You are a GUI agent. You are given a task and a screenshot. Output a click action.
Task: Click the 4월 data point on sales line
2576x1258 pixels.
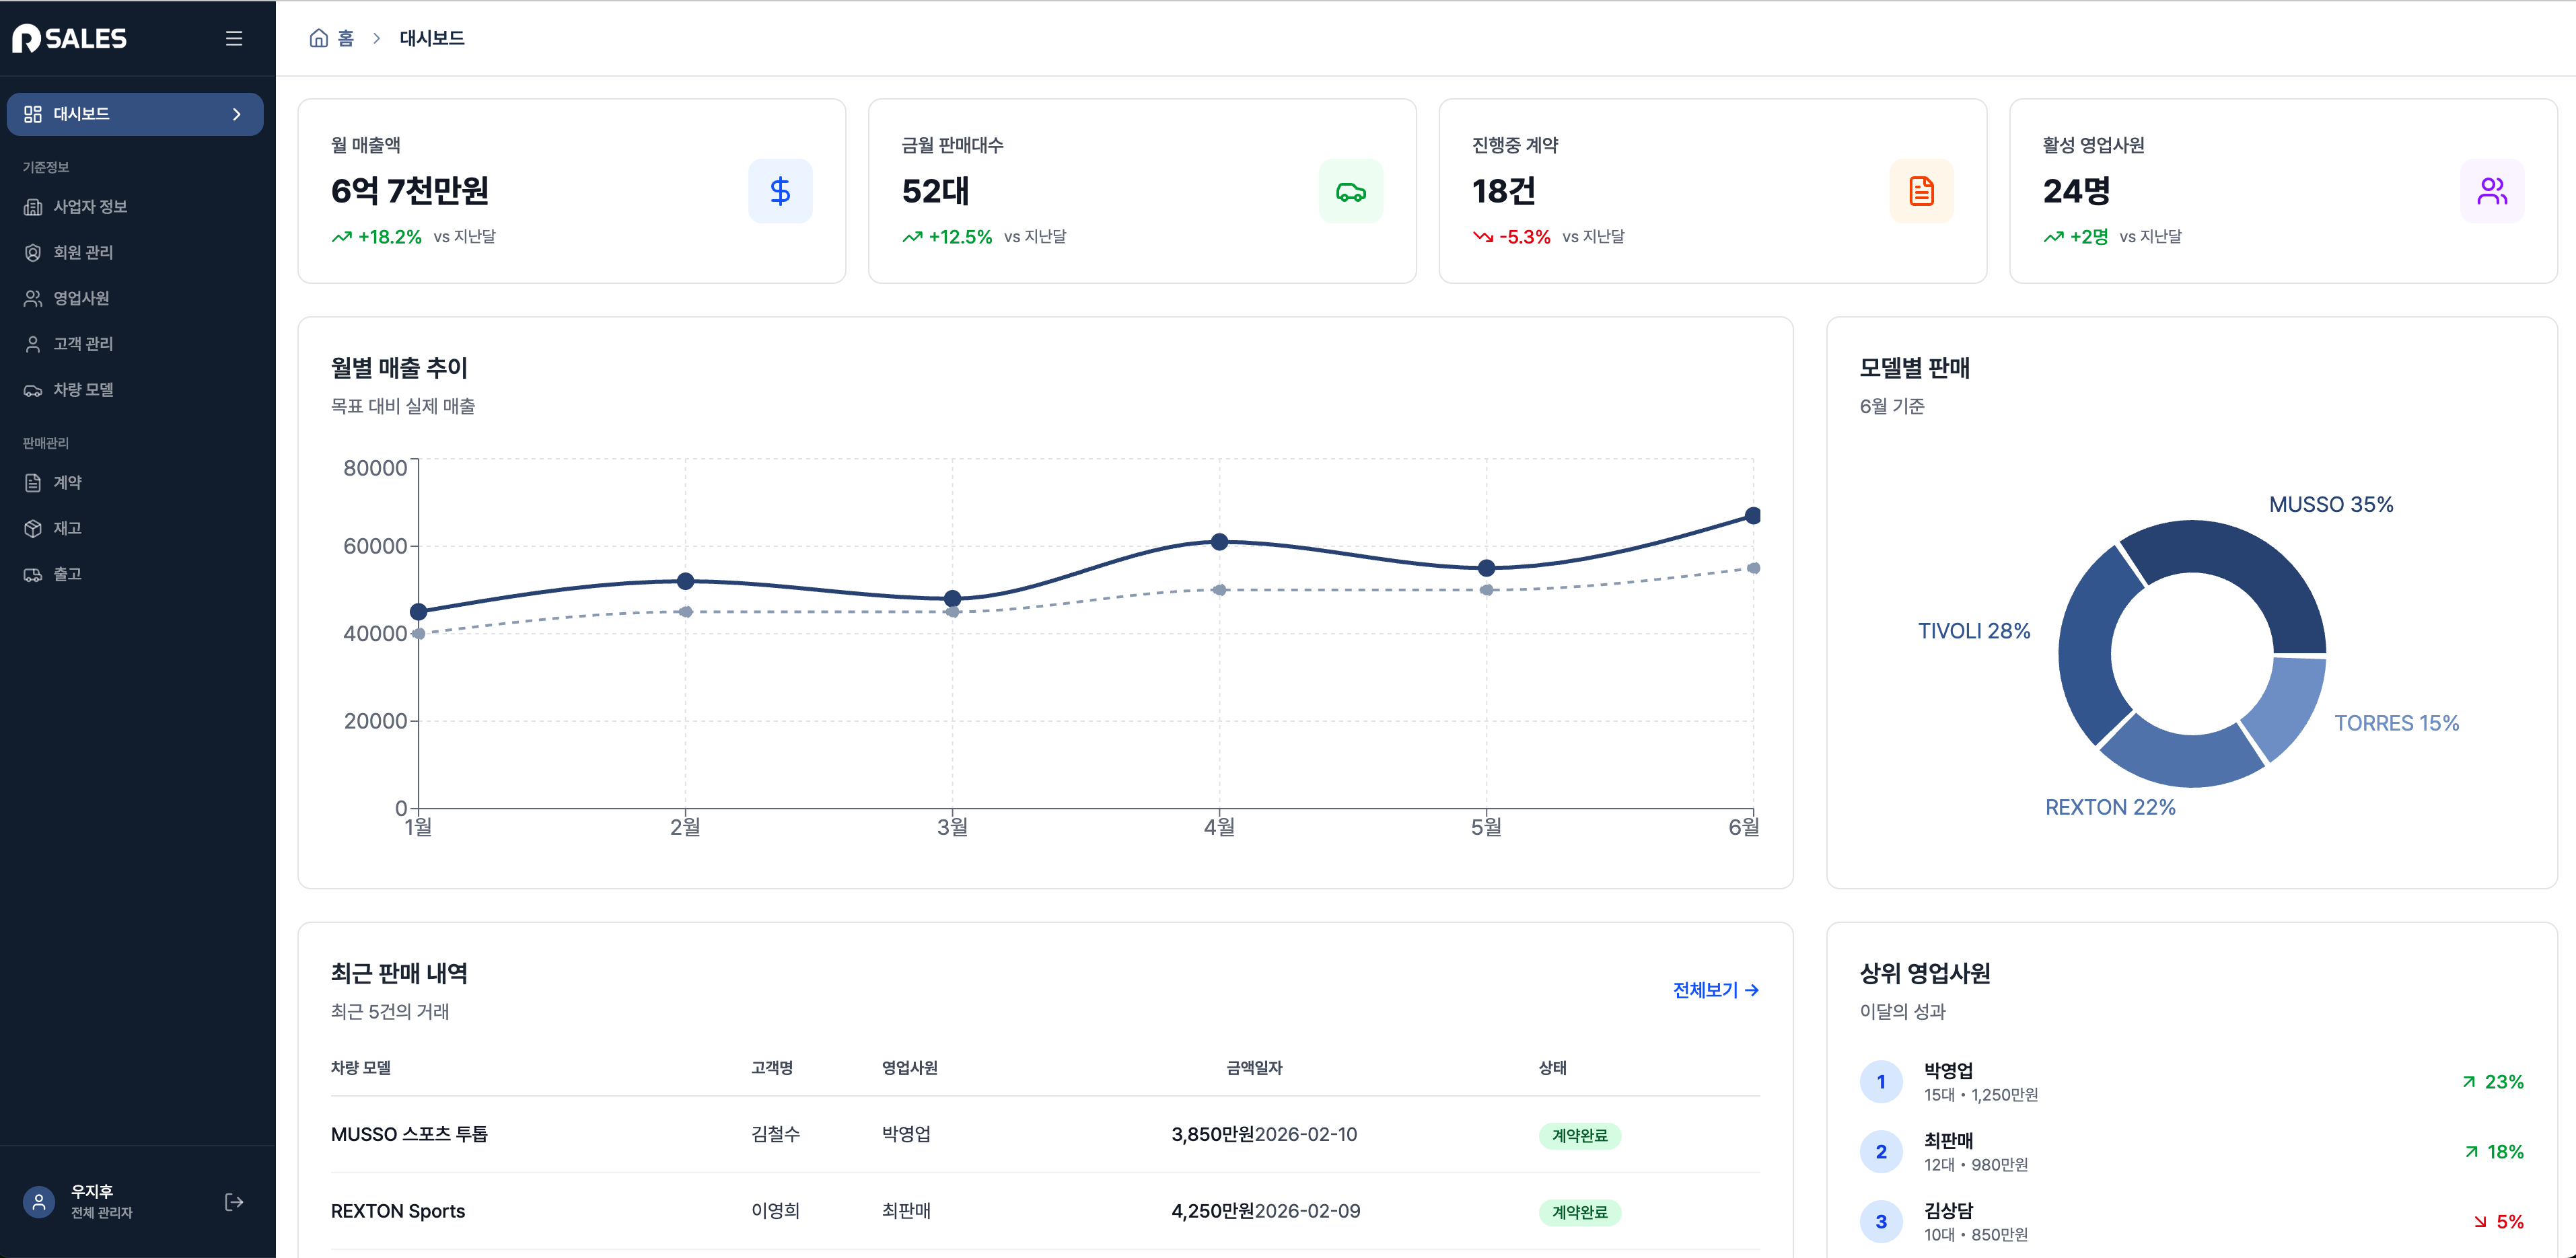[1219, 542]
